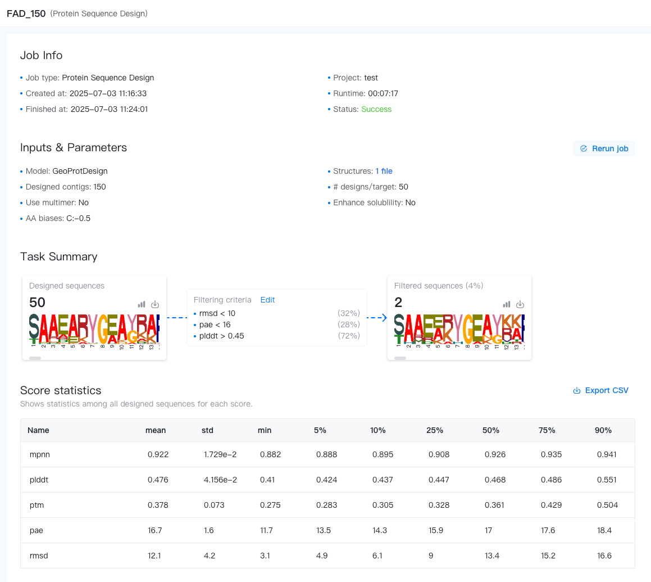Viewport: 651px width, 582px height.
Task: Click the Rerun job button
Action: coord(604,148)
